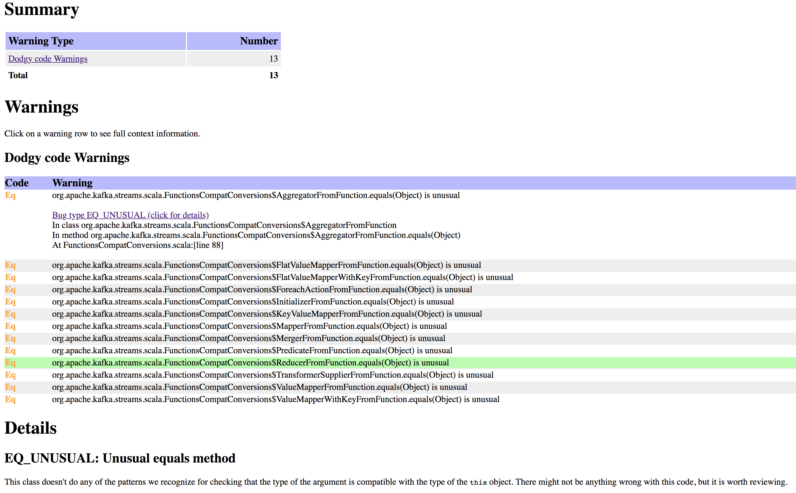
Task: Expand the FlatValueMapperWithKeyFromFunction warning row
Action: pyautogui.click(x=282, y=278)
